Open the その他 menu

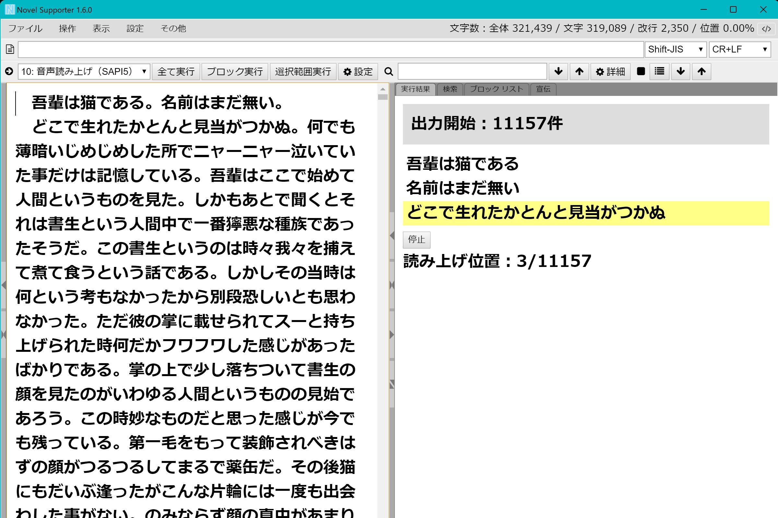(173, 29)
